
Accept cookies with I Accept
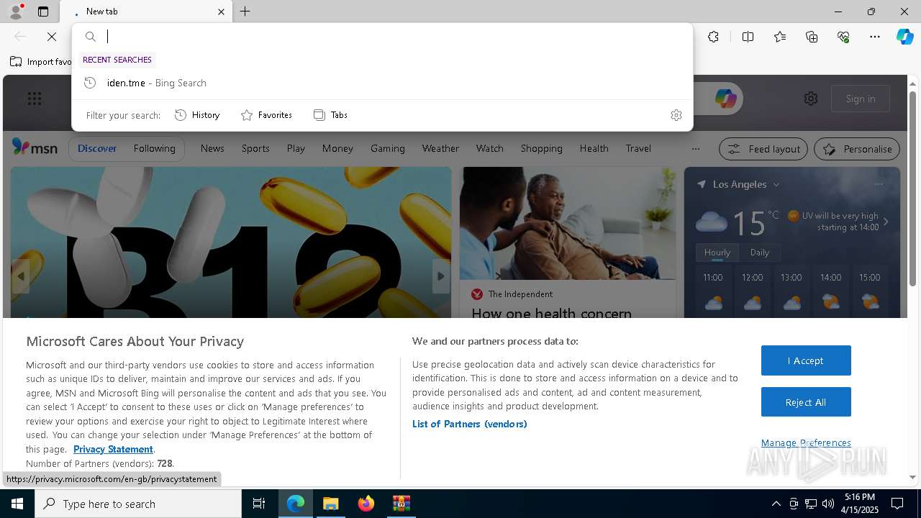(x=806, y=360)
